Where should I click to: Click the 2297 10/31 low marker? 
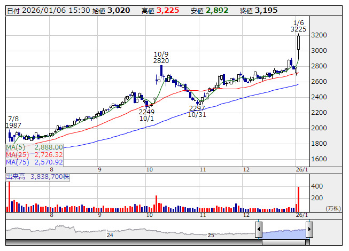[x=197, y=111]
